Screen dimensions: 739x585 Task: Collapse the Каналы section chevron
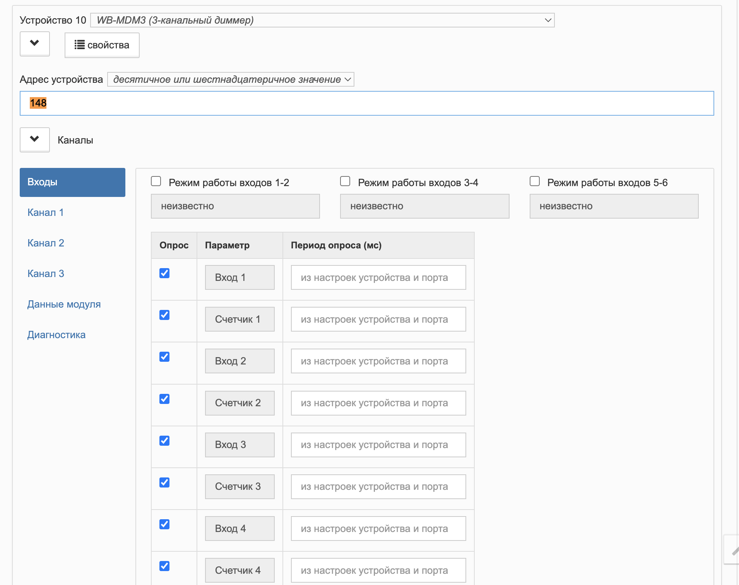[35, 140]
